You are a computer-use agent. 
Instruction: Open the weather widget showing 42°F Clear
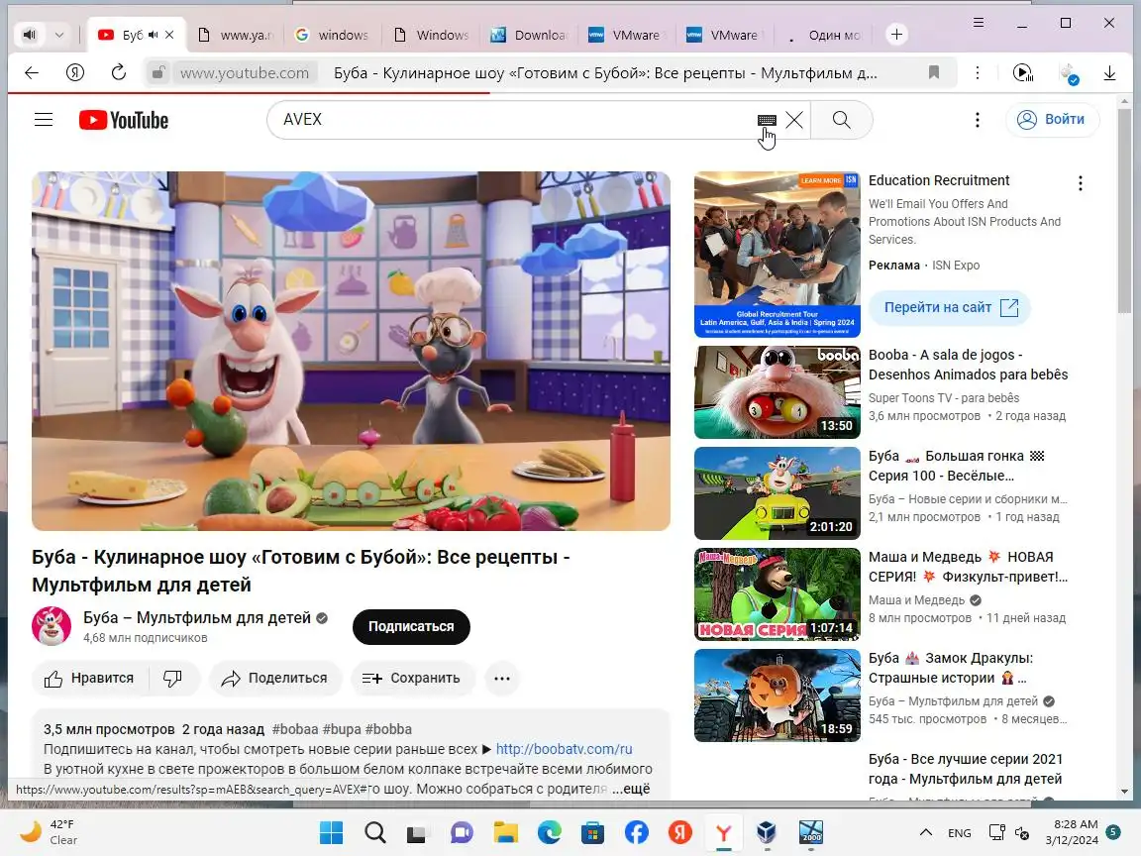[50, 832]
